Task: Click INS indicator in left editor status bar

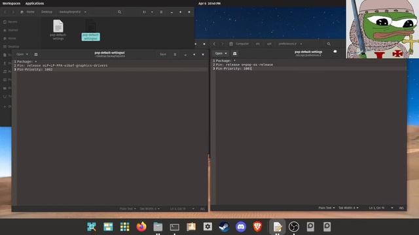Action: click(x=202, y=209)
